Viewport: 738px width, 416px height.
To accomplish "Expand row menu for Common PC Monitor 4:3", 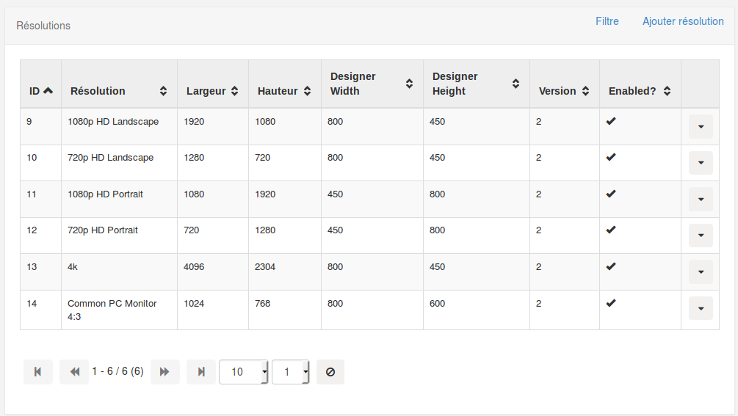I will pos(700,308).
